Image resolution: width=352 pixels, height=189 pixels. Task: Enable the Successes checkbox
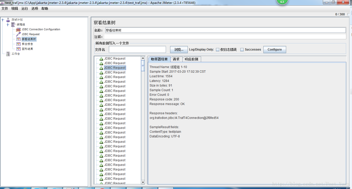242,50
